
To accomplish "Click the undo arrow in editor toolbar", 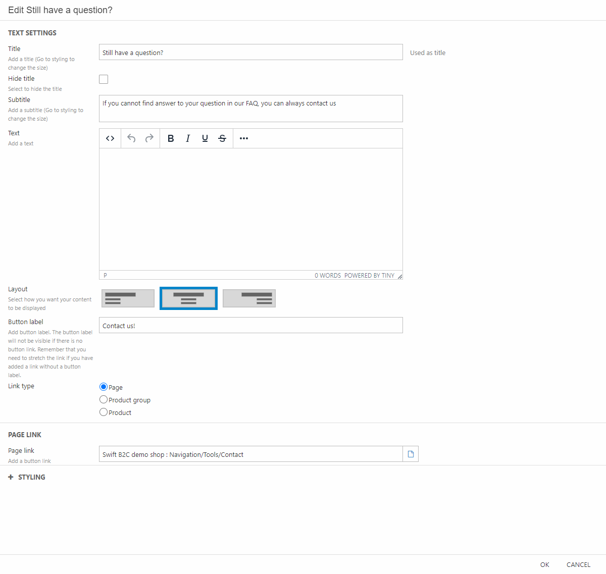I will click(x=131, y=138).
